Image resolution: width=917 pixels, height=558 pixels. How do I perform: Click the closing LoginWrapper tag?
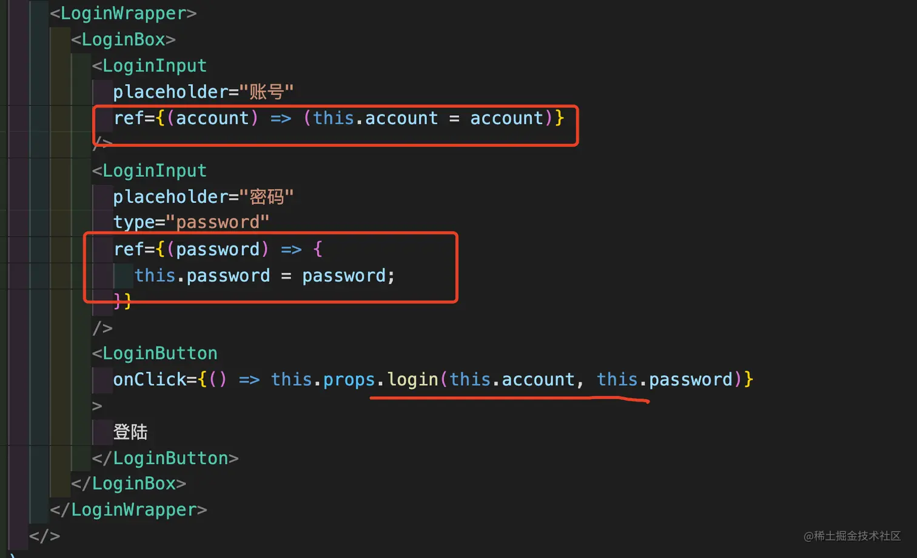pyautogui.click(x=129, y=510)
